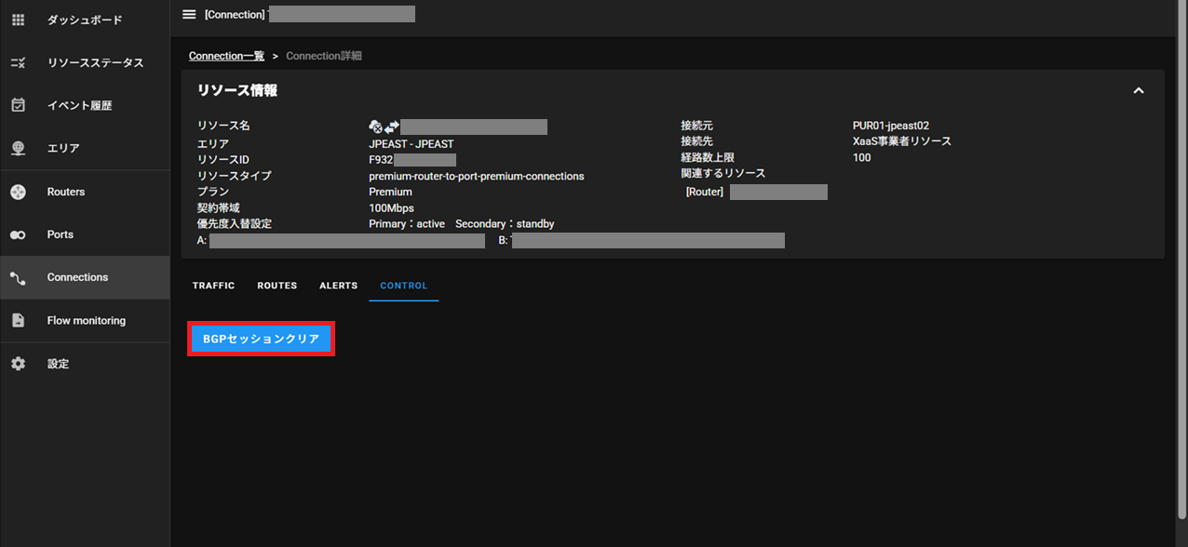Click the Ports toggle-shaped icon

click(x=18, y=234)
